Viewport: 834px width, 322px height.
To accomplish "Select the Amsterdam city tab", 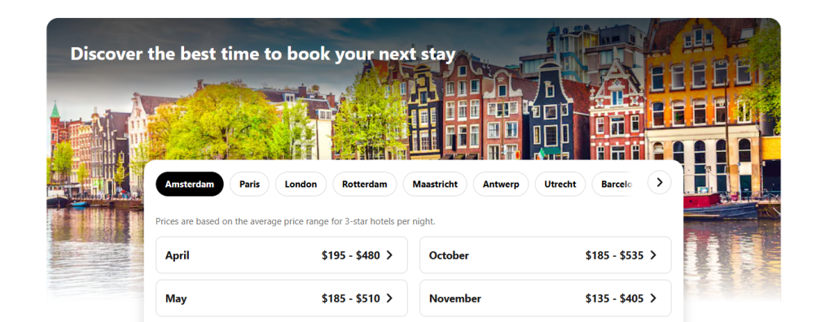I will pos(189,185).
